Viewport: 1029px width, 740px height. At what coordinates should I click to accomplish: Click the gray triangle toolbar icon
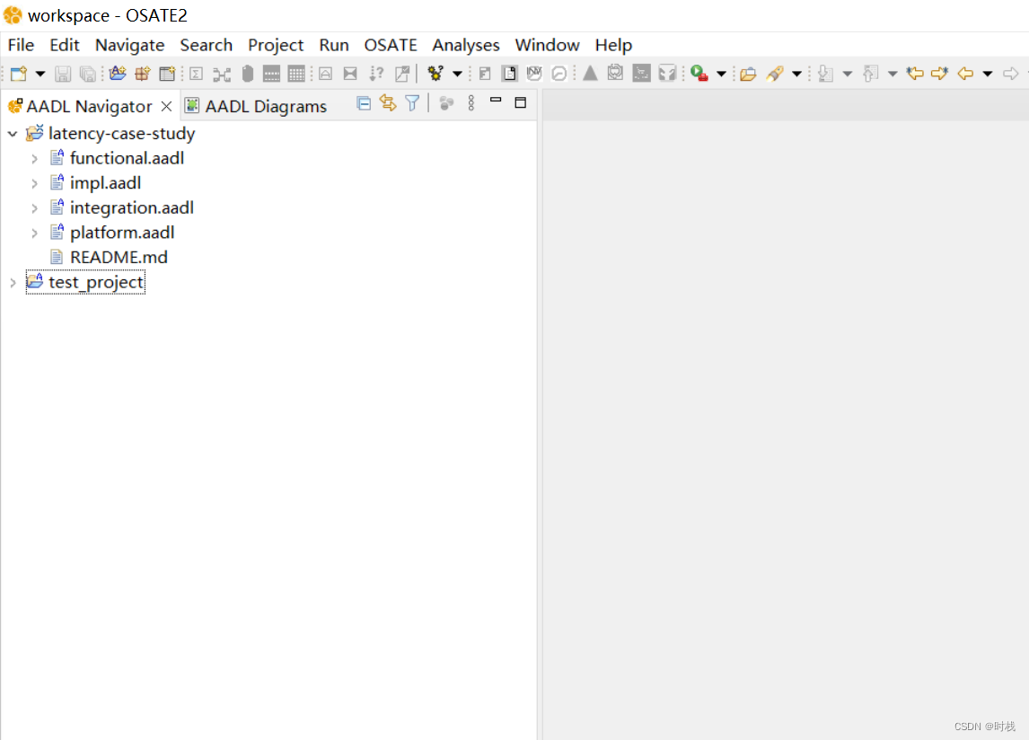pos(590,74)
